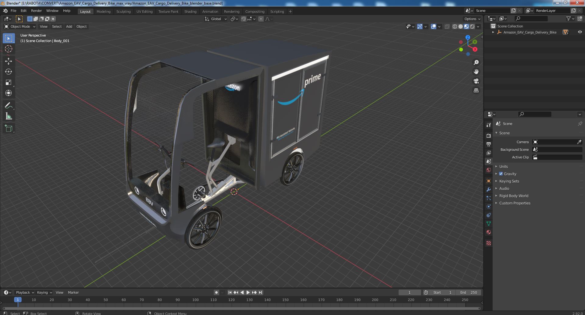This screenshot has width=585, height=315.
Task: Open the Texture properties tab
Action: tap(489, 243)
